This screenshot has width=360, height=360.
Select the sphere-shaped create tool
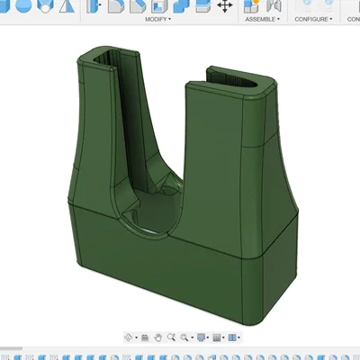(x=23, y=6)
